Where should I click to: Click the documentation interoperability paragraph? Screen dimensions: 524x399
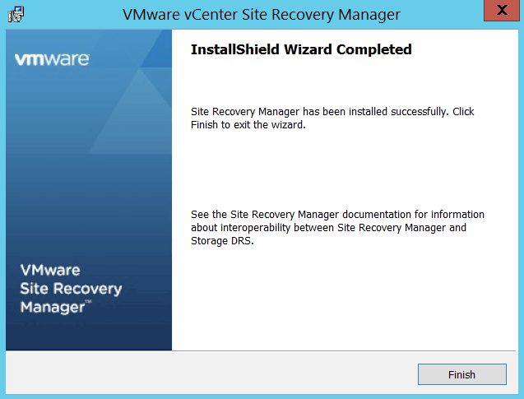click(x=337, y=228)
